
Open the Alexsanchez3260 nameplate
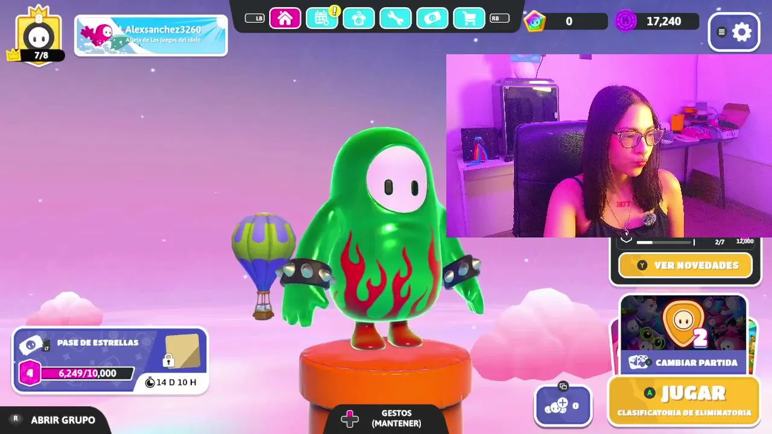coord(151,36)
